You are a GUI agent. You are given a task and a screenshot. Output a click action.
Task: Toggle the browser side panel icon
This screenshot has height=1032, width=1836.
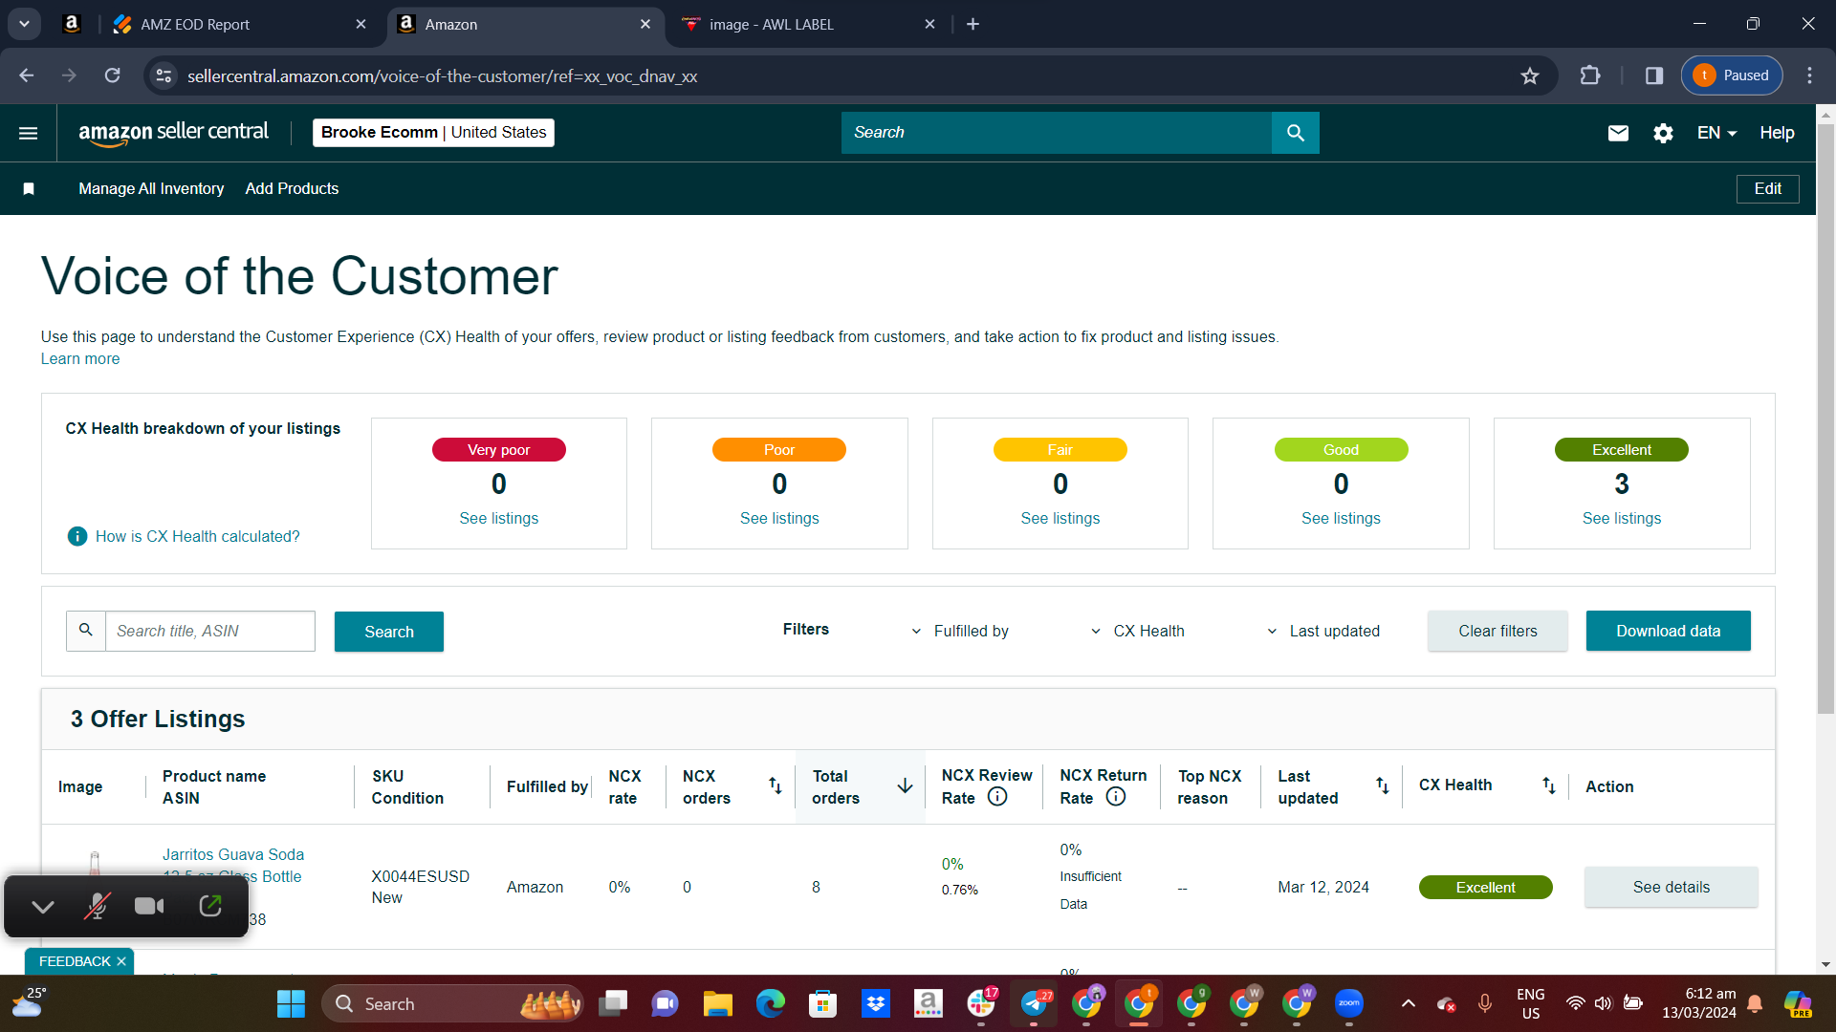pyautogui.click(x=1654, y=75)
